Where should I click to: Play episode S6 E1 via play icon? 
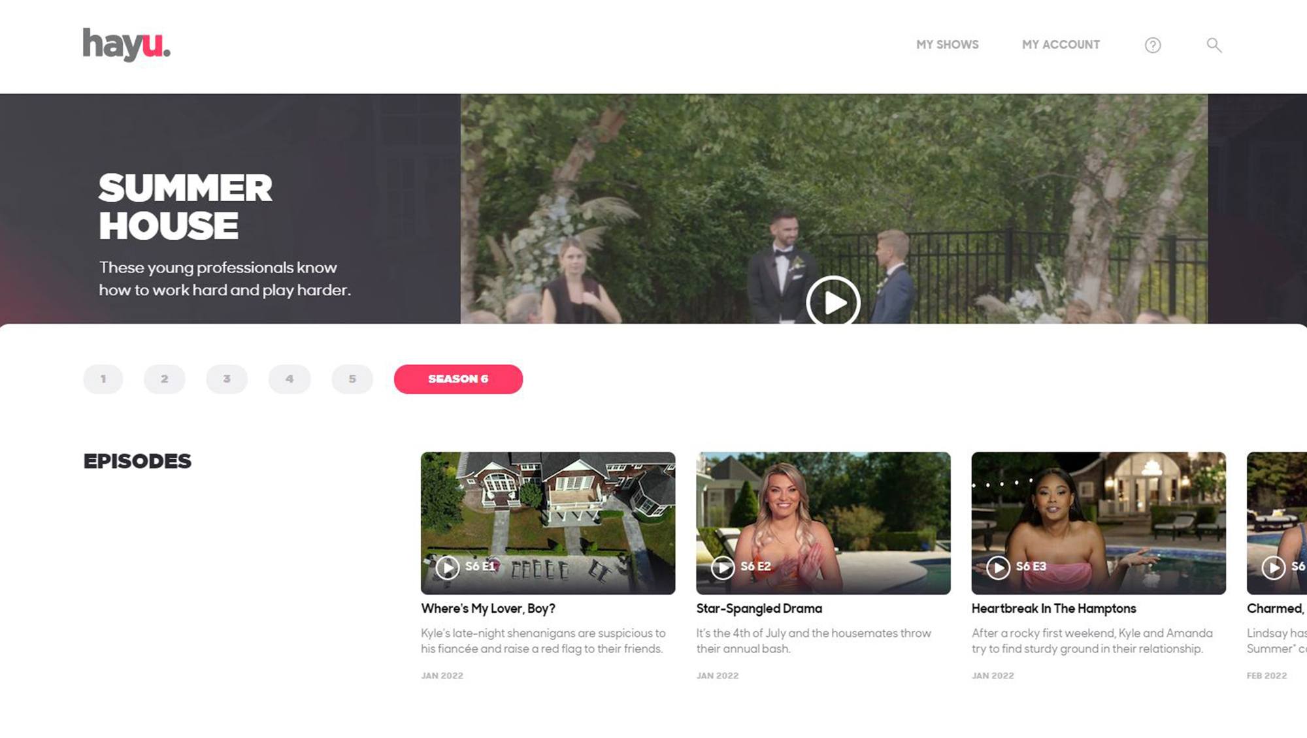448,567
